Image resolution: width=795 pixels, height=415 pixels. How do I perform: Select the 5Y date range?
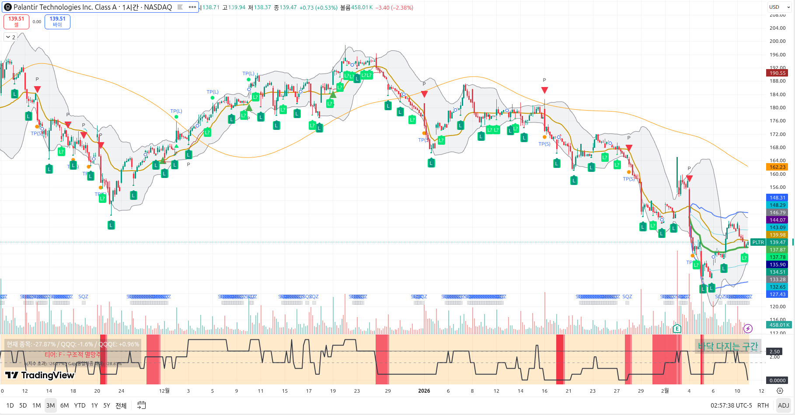point(107,405)
